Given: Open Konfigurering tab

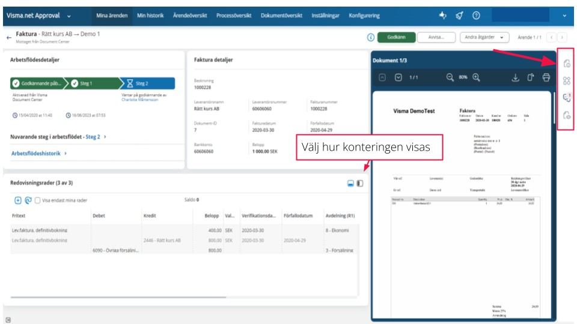Looking at the screenshot, I should (x=364, y=16).
